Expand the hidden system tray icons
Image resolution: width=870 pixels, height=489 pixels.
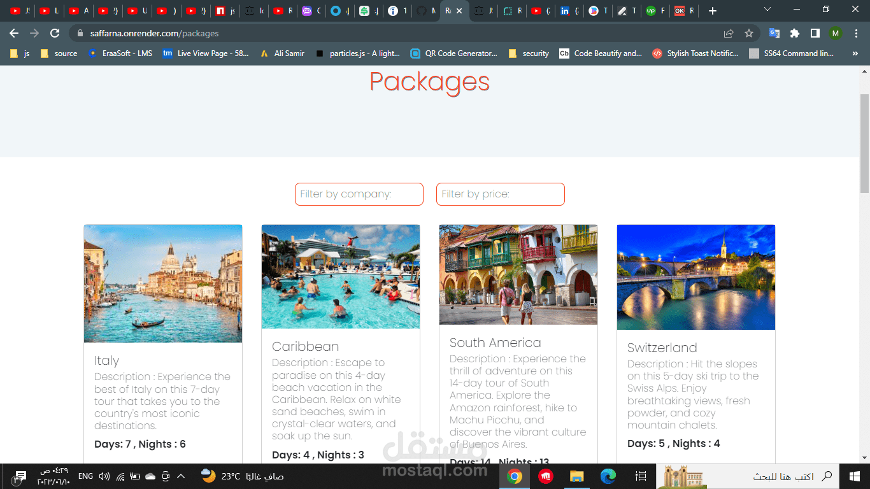tap(181, 476)
